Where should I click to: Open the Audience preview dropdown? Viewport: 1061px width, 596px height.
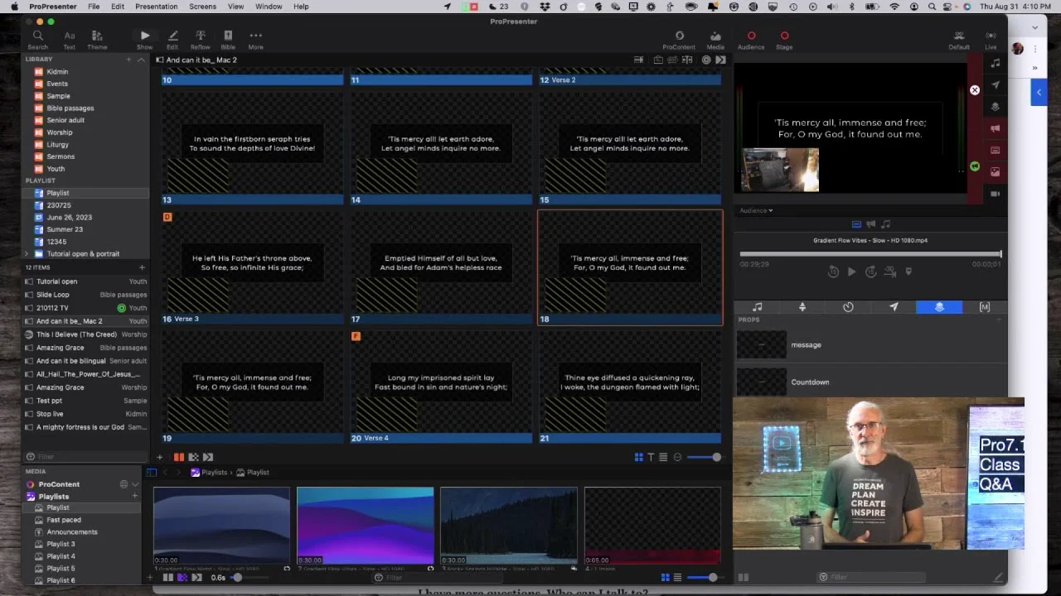(756, 210)
